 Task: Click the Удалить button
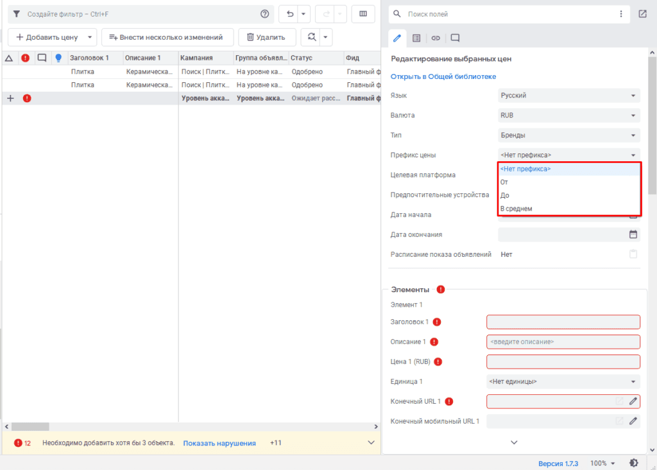[267, 37]
